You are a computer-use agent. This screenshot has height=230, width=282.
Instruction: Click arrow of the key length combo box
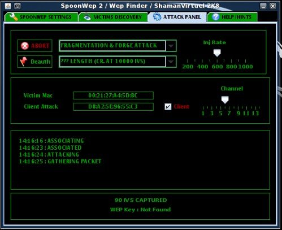(x=171, y=62)
